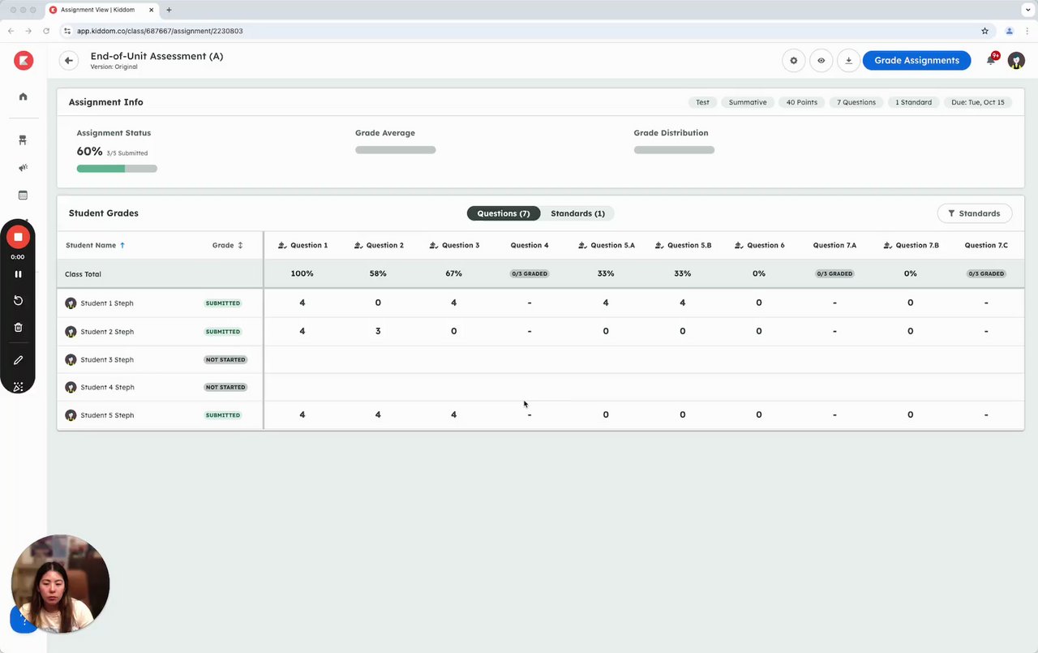The width and height of the screenshot is (1038, 653).
Task: Click the 40 Points tag
Action: coord(802,102)
